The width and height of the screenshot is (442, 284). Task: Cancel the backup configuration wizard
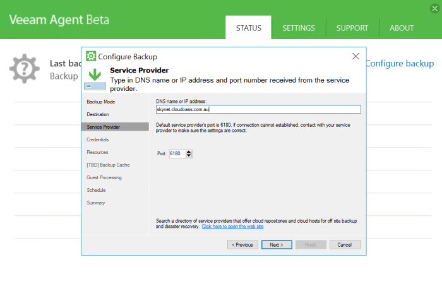345,245
